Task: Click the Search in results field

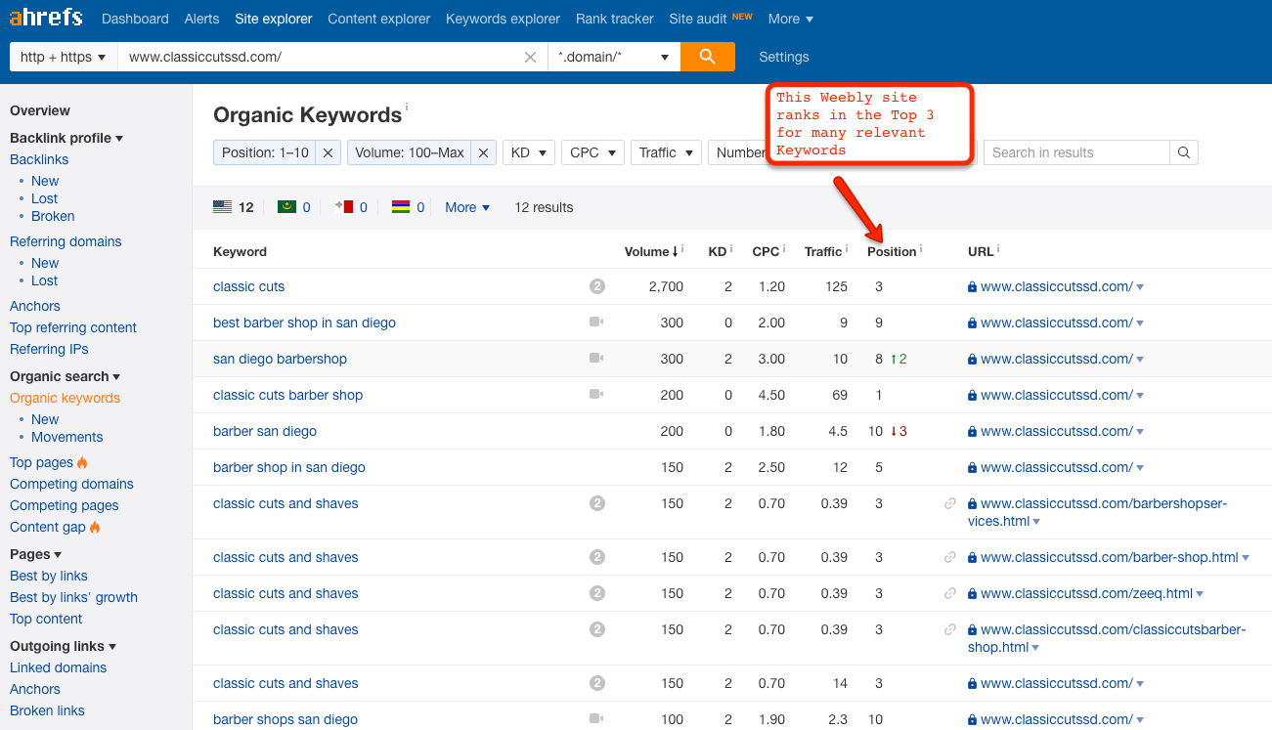Action: [1076, 152]
